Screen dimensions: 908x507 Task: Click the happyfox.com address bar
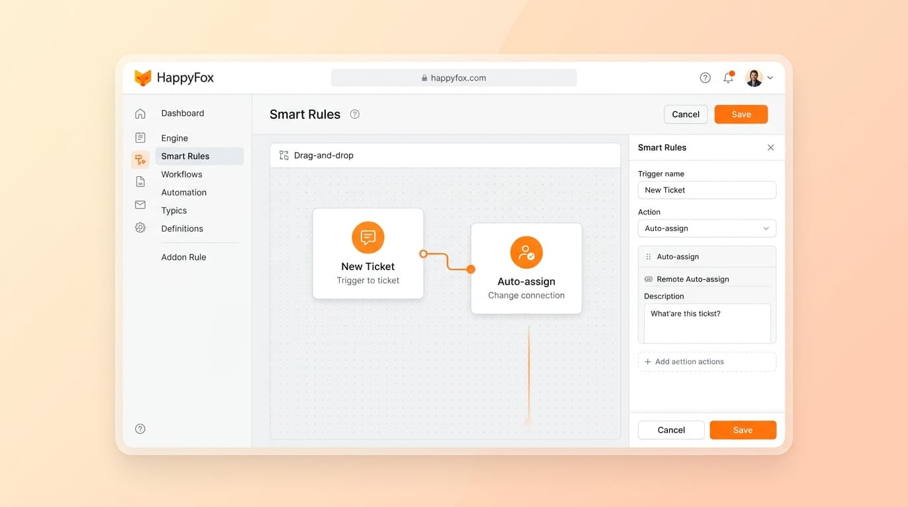pyautogui.click(x=453, y=78)
